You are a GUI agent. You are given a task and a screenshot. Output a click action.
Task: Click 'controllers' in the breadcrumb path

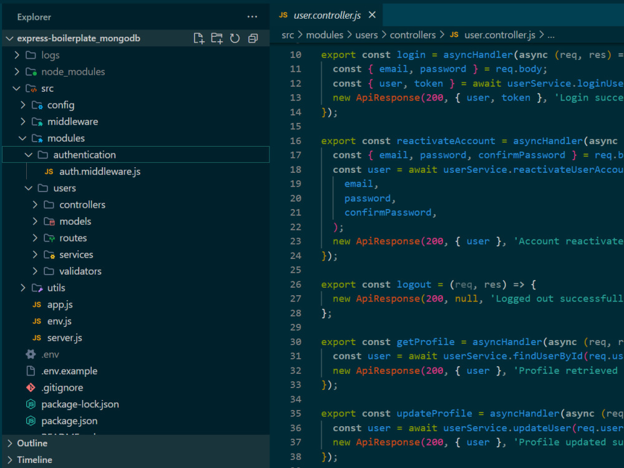(x=412, y=35)
